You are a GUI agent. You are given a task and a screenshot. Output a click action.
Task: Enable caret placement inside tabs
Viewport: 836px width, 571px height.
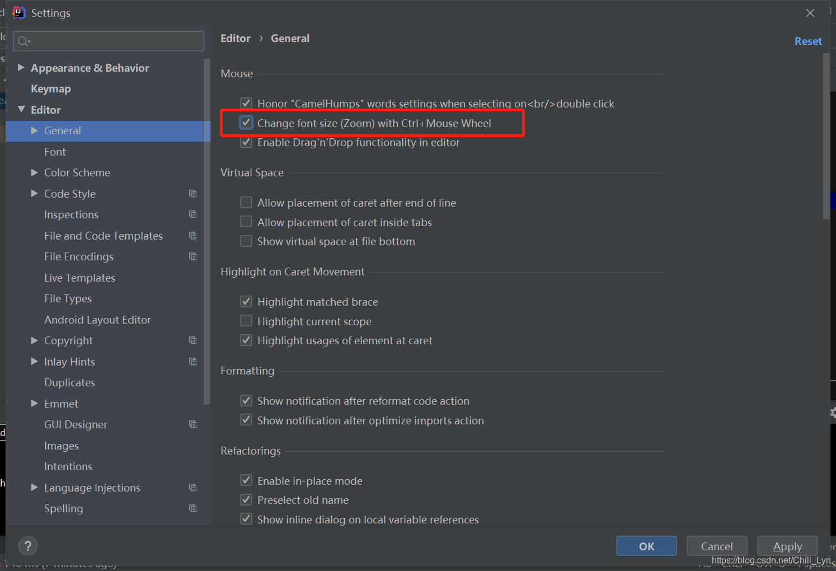click(246, 222)
